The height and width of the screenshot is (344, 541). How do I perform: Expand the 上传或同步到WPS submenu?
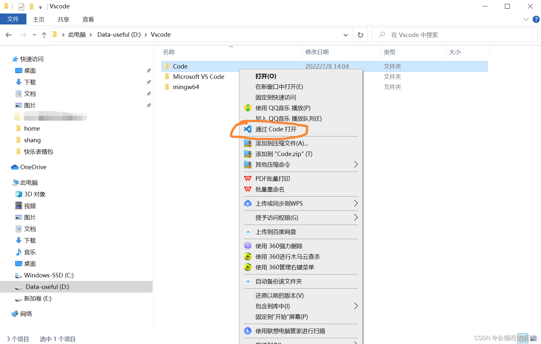click(356, 203)
